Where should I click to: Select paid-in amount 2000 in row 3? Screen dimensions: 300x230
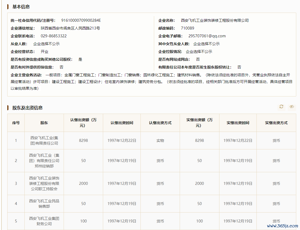click(199, 184)
